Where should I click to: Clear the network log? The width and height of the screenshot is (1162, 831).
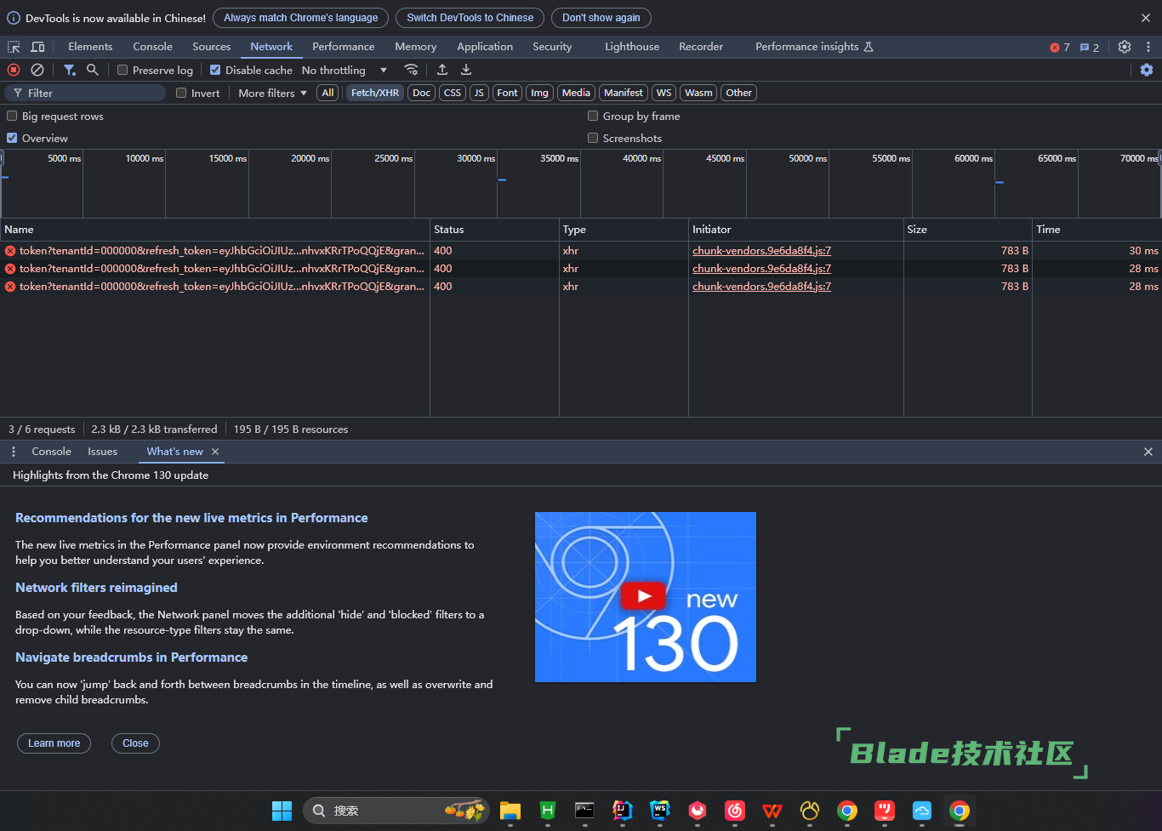[37, 70]
